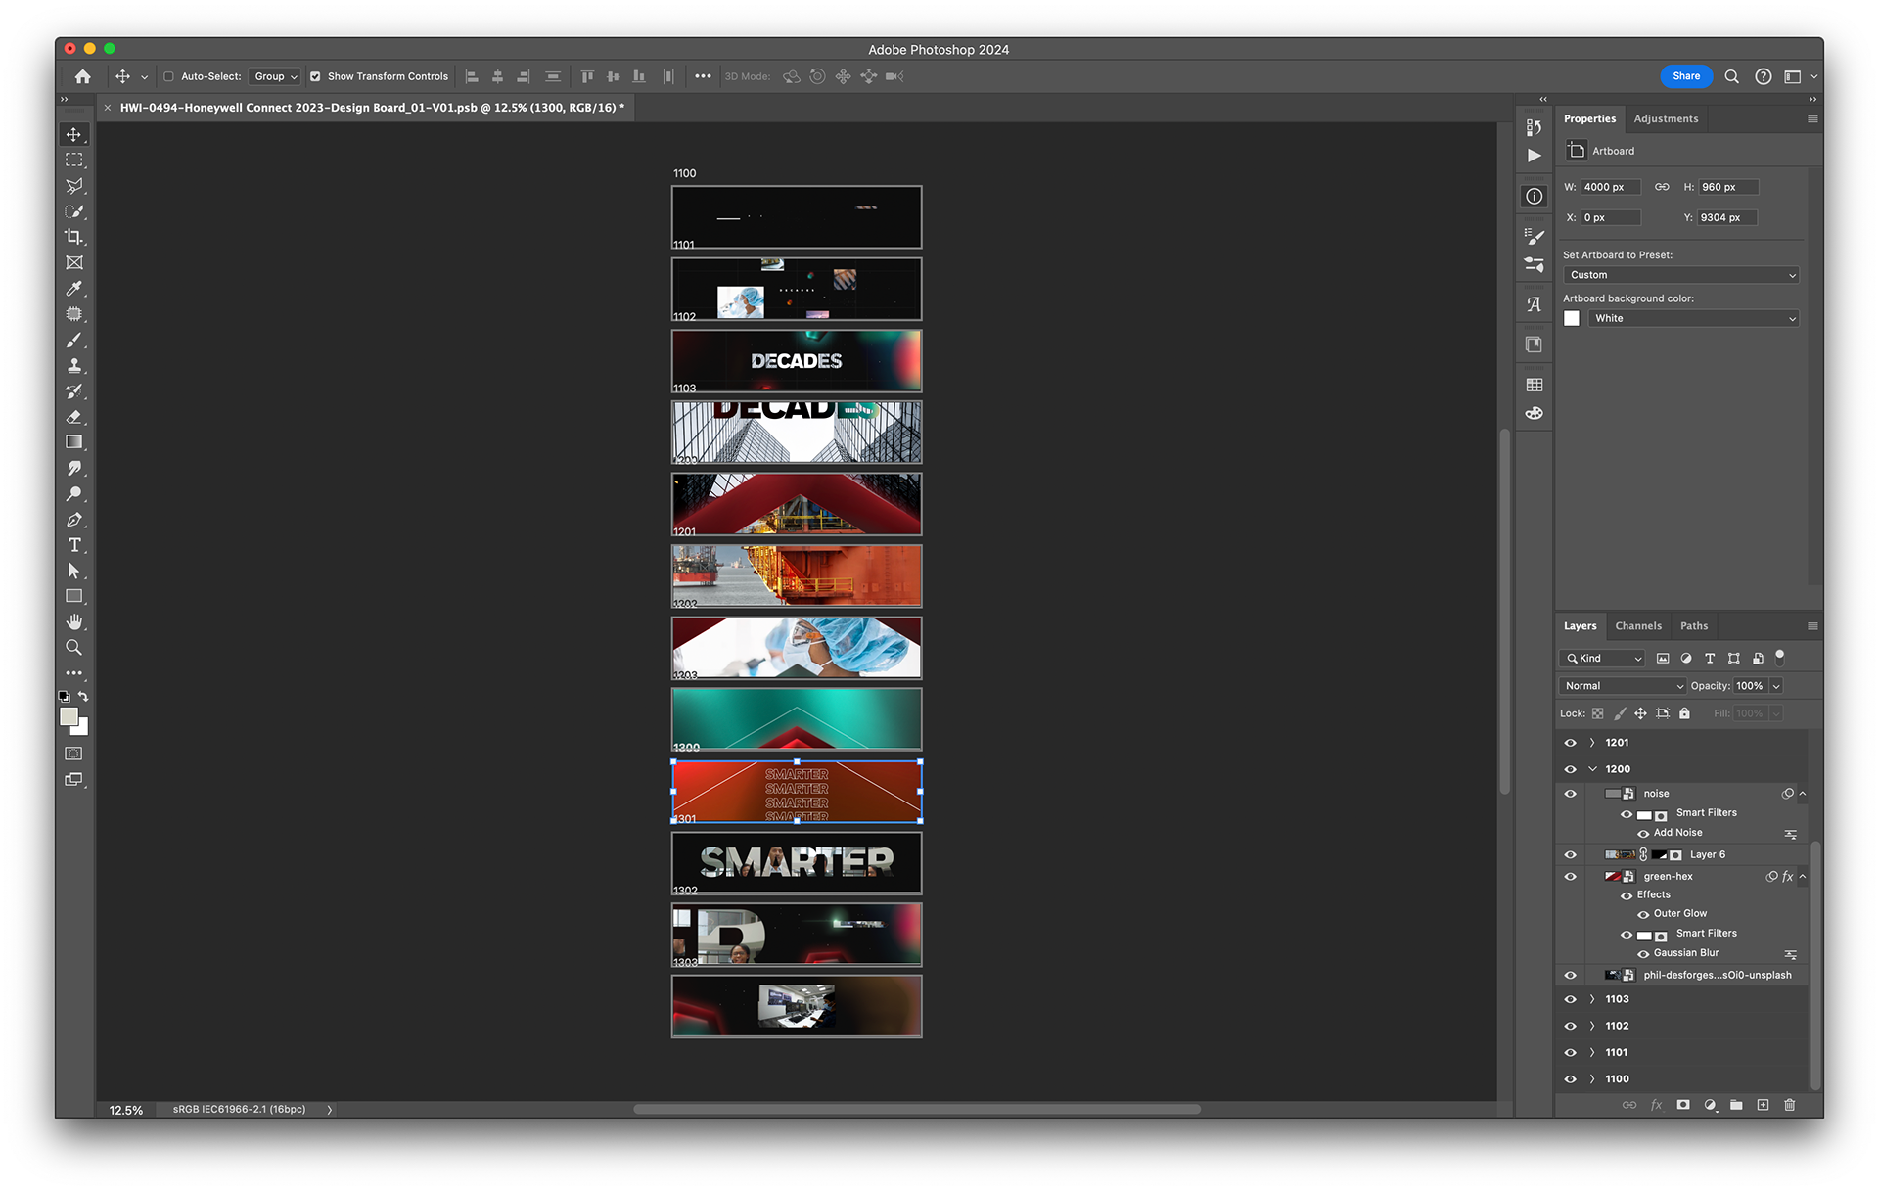This screenshot has width=1879, height=1191.
Task: Close the document tab
Action: pyautogui.click(x=108, y=108)
